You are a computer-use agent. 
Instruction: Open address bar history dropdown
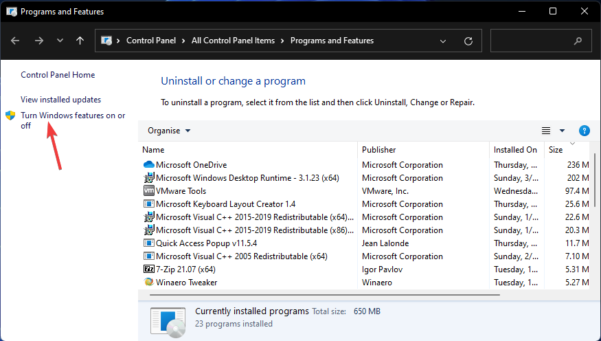click(x=443, y=41)
